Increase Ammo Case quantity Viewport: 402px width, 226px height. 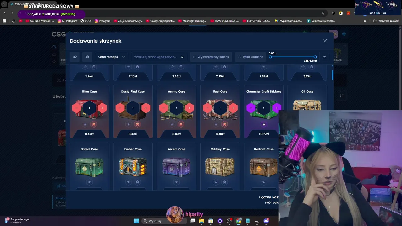click(189, 108)
